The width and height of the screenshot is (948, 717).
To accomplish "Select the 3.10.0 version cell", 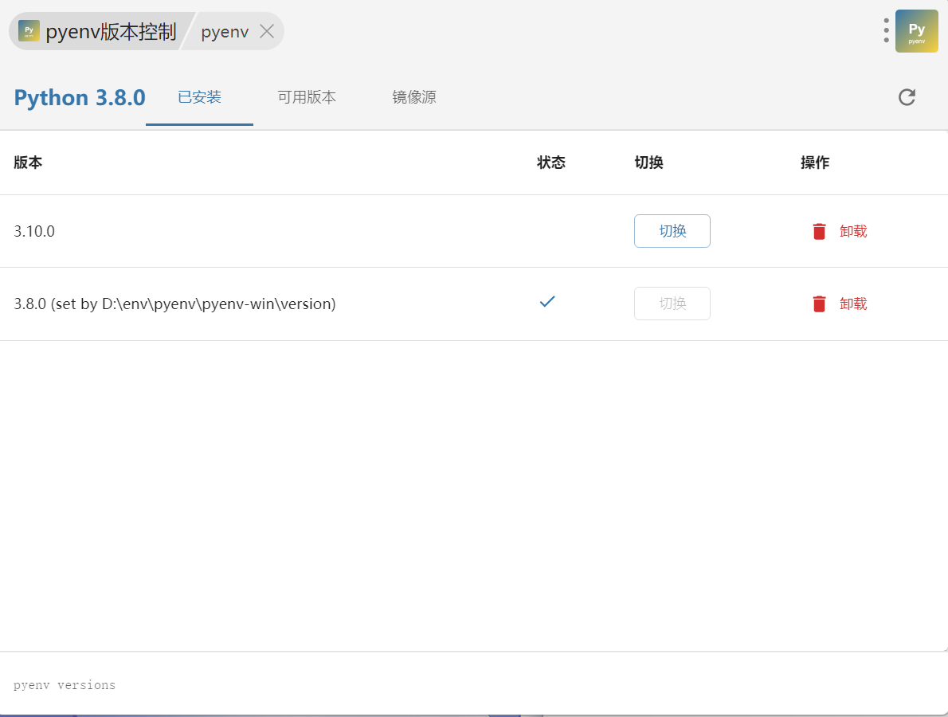I will coord(34,231).
